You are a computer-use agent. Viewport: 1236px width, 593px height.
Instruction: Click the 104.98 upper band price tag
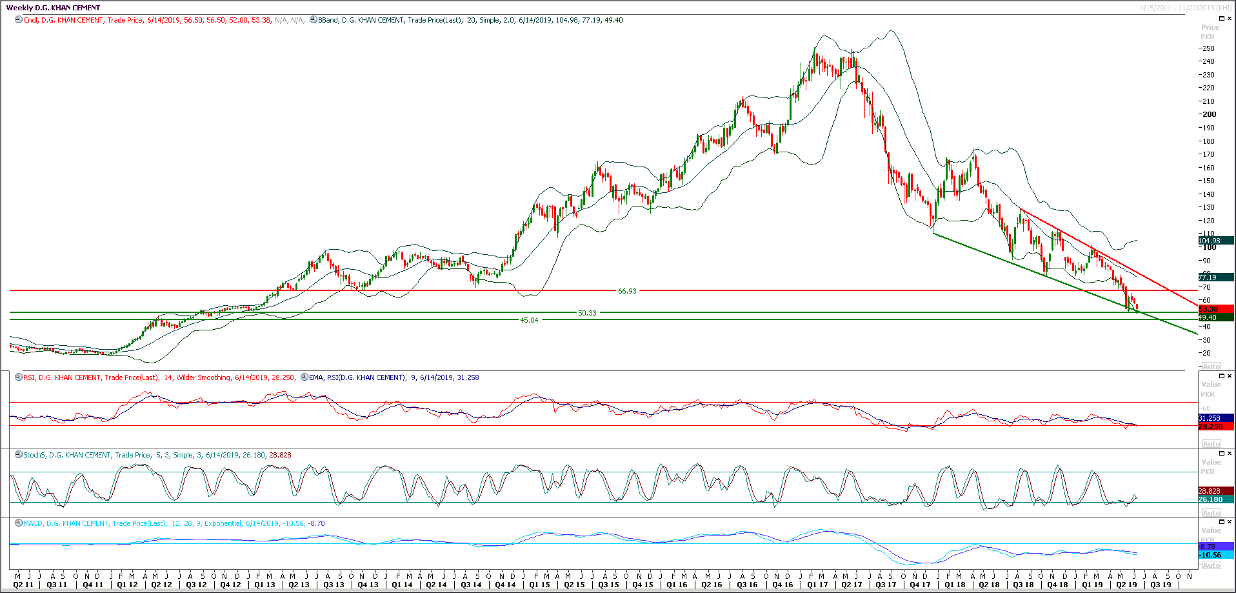click(1216, 241)
